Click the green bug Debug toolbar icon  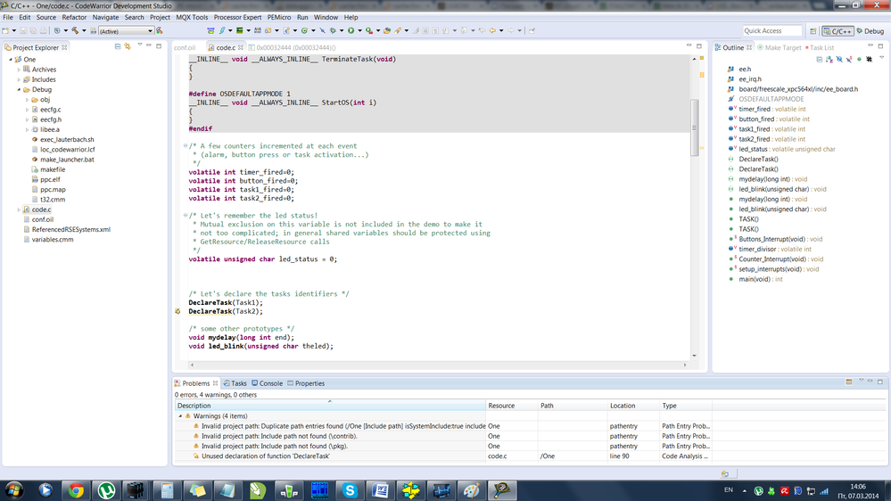pos(333,30)
